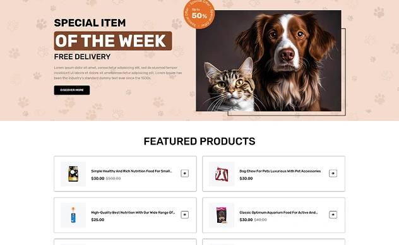Click the $30.00 price of Dog Chow
The height and width of the screenshot is (245, 399).
[246, 179]
